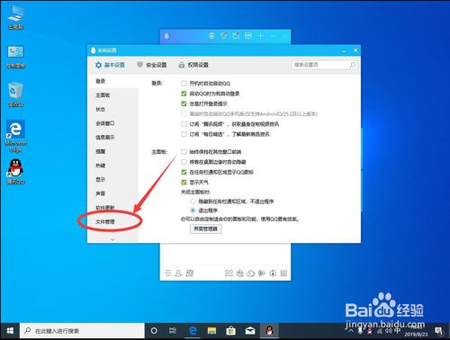Image resolution: width=450 pixels, height=340 pixels.
Task: Uncheck 显示天气 checkbox
Action: click(x=184, y=182)
